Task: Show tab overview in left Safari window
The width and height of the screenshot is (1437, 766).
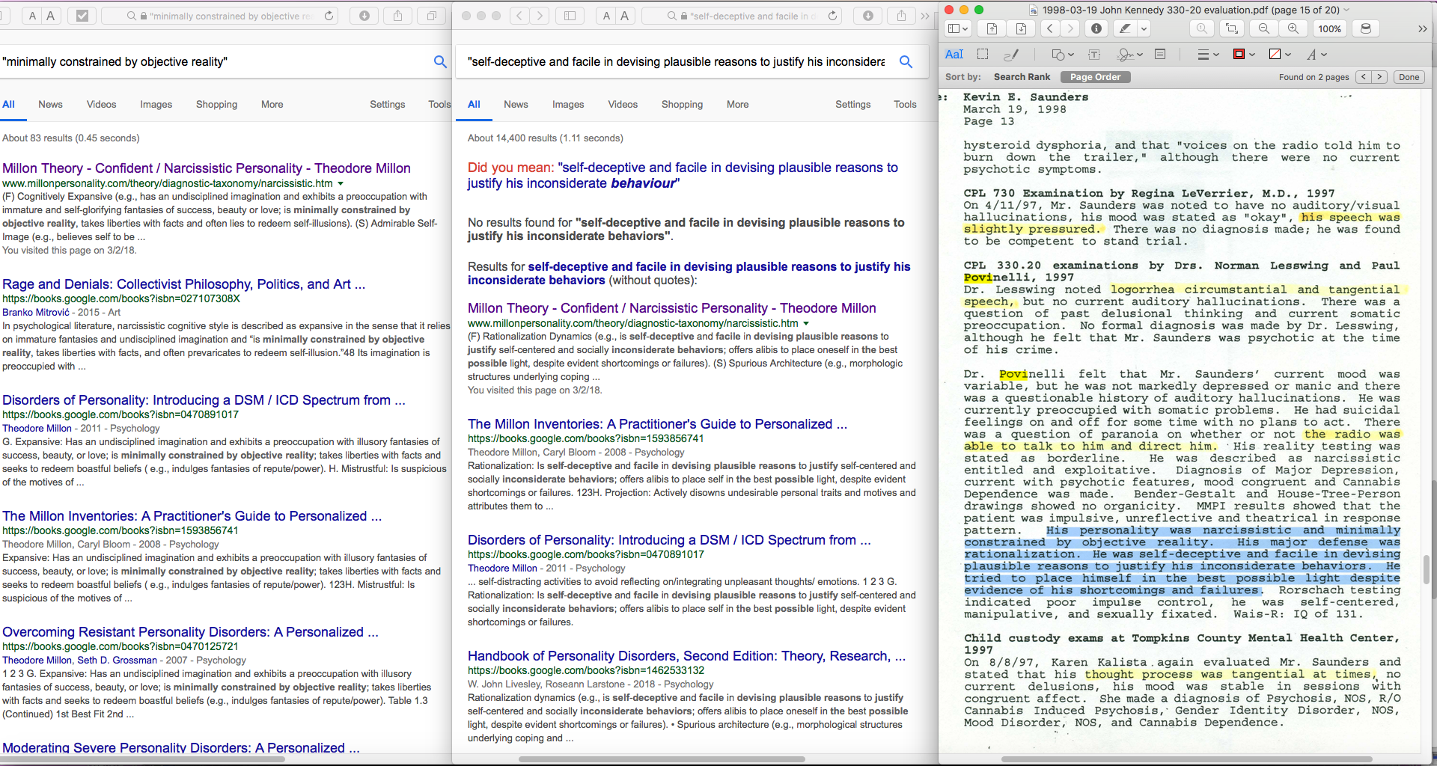Action: (432, 16)
